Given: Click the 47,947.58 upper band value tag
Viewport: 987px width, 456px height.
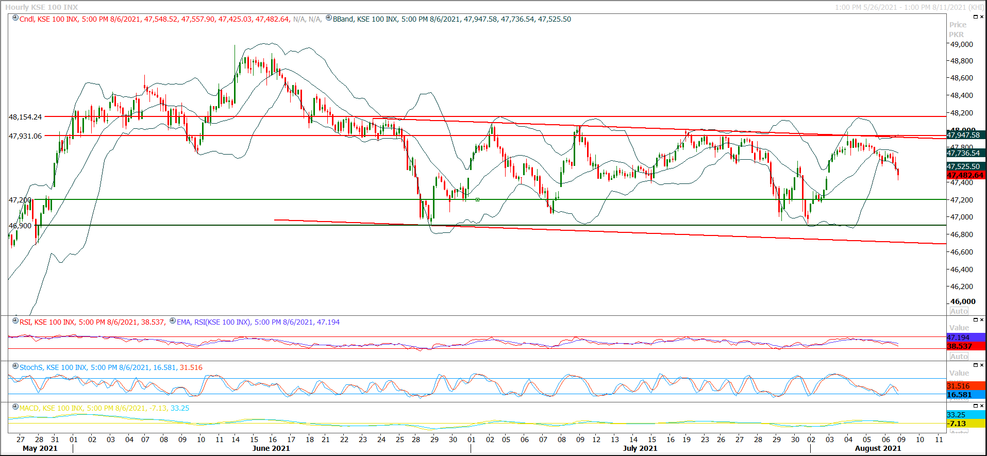Looking at the screenshot, I should click(x=966, y=135).
